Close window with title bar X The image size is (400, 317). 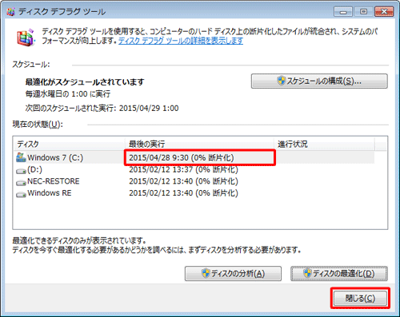pos(384,12)
